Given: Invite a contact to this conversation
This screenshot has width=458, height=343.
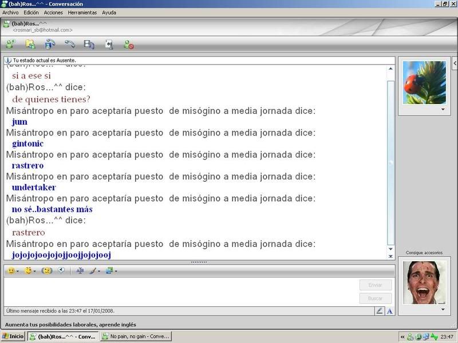Looking at the screenshot, I should (x=11, y=45).
